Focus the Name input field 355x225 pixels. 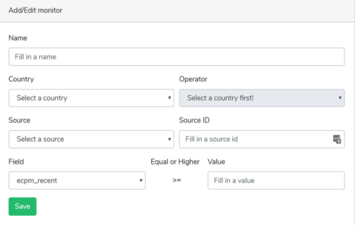(x=177, y=56)
